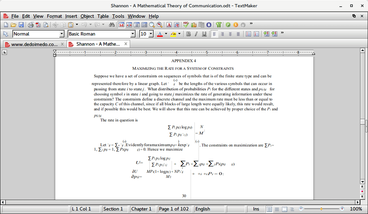The image size is (368, 214).
Task: Open the paragraph style Normal dropdown
Action: pos(62,34)
